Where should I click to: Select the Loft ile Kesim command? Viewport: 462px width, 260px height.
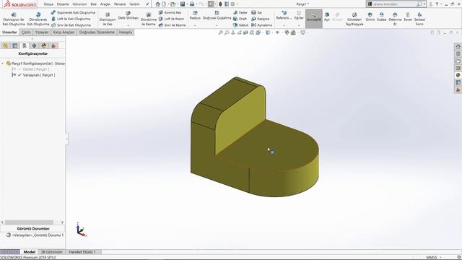[171, 19]
